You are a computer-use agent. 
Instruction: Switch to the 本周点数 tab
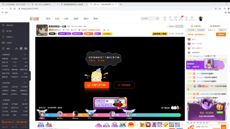click(x=201, y=30)
